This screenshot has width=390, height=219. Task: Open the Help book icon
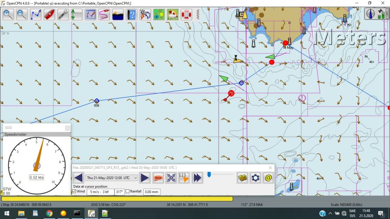131,14
